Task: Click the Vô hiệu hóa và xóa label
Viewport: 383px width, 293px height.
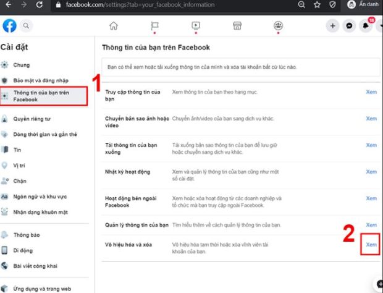Action: coord(128,245)
